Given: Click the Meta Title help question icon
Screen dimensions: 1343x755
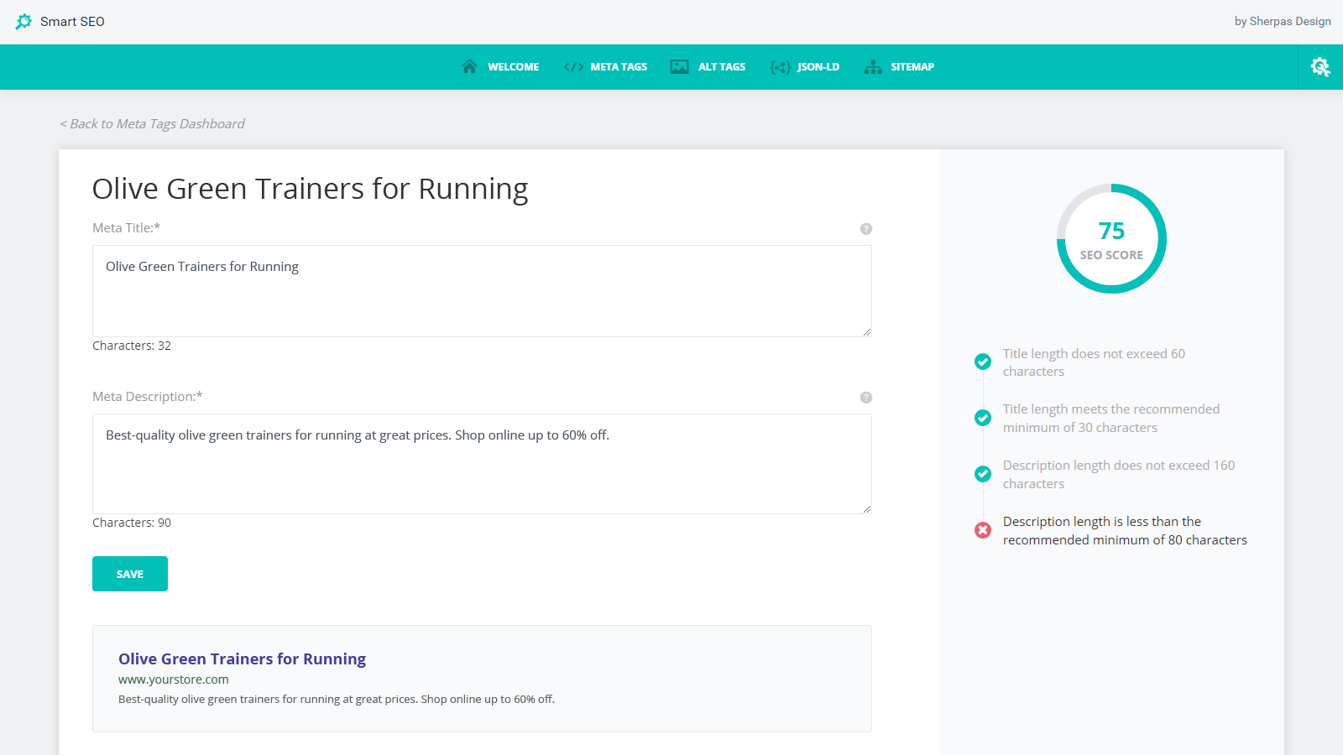Looking at the screenshot, I should click(x=866, y=229).
